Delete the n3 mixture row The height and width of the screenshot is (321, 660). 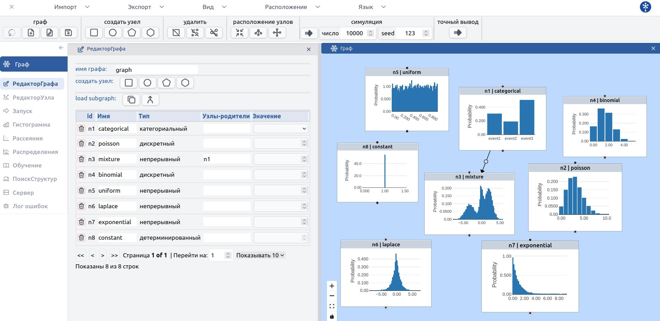81,159
